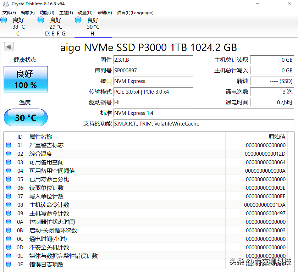Click status orb for attribute 0C 通电时间

tap(9, 239)
